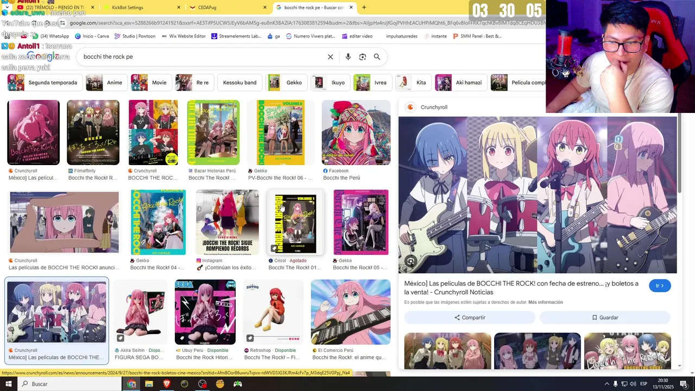
Task: Open File Explorer from the taskbar
Action: coord(149,384)
